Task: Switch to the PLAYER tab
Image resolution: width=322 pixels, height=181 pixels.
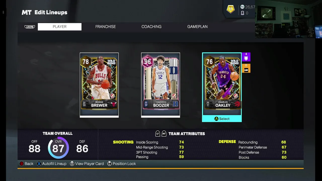Action: 60,27
